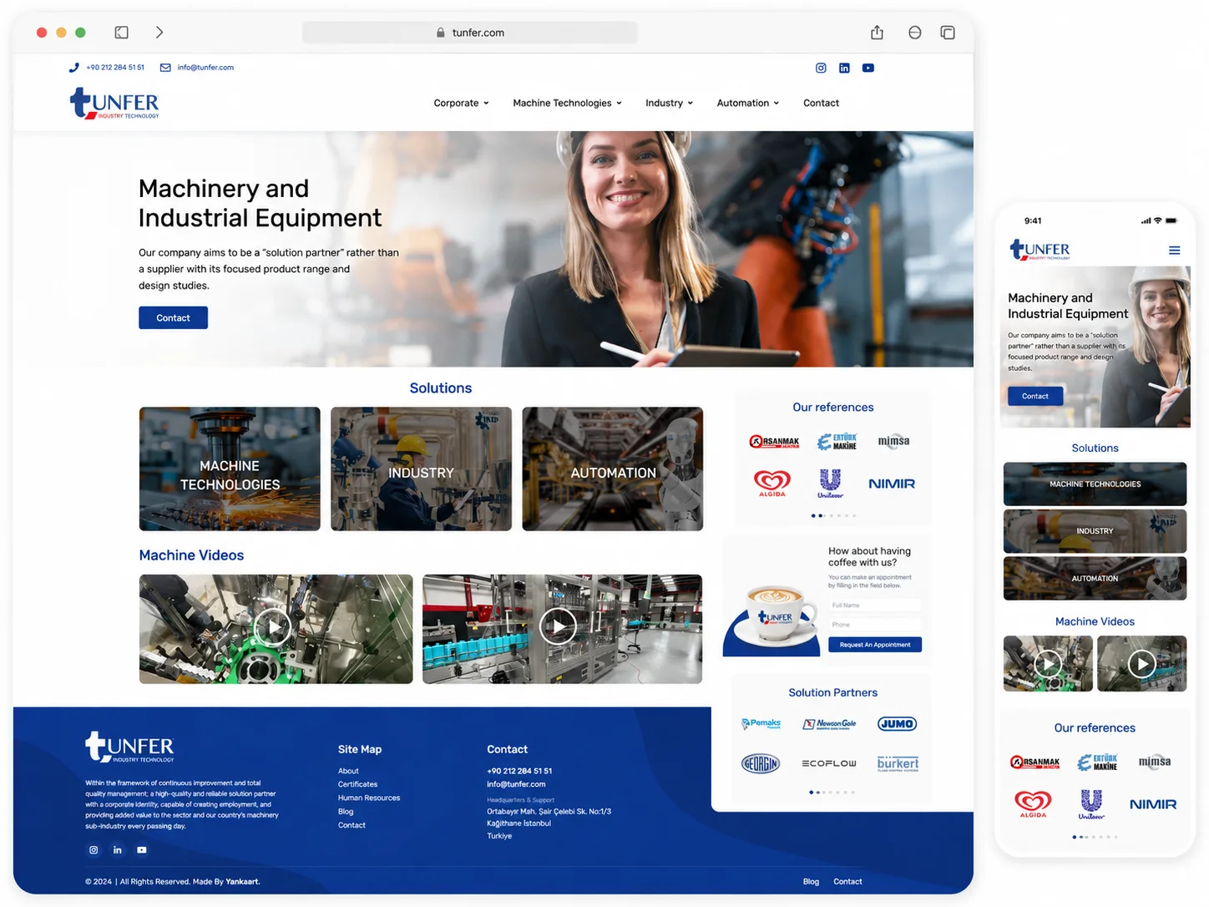The width and height of the screenshot is (1209, 907).
Task: Click the LinkedIn icon in the blue footer
Action: (x=118, y=850)
